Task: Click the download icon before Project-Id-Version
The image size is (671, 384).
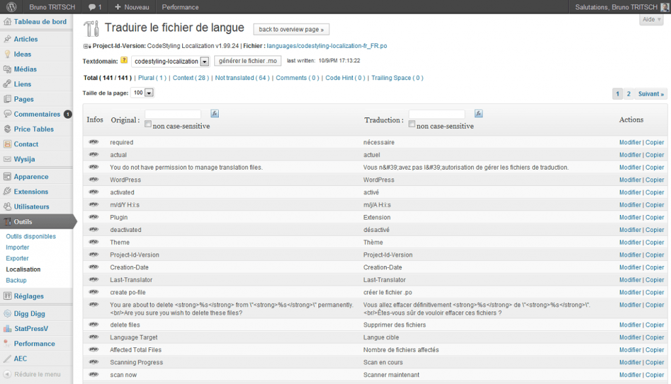Action: [88, 46]
